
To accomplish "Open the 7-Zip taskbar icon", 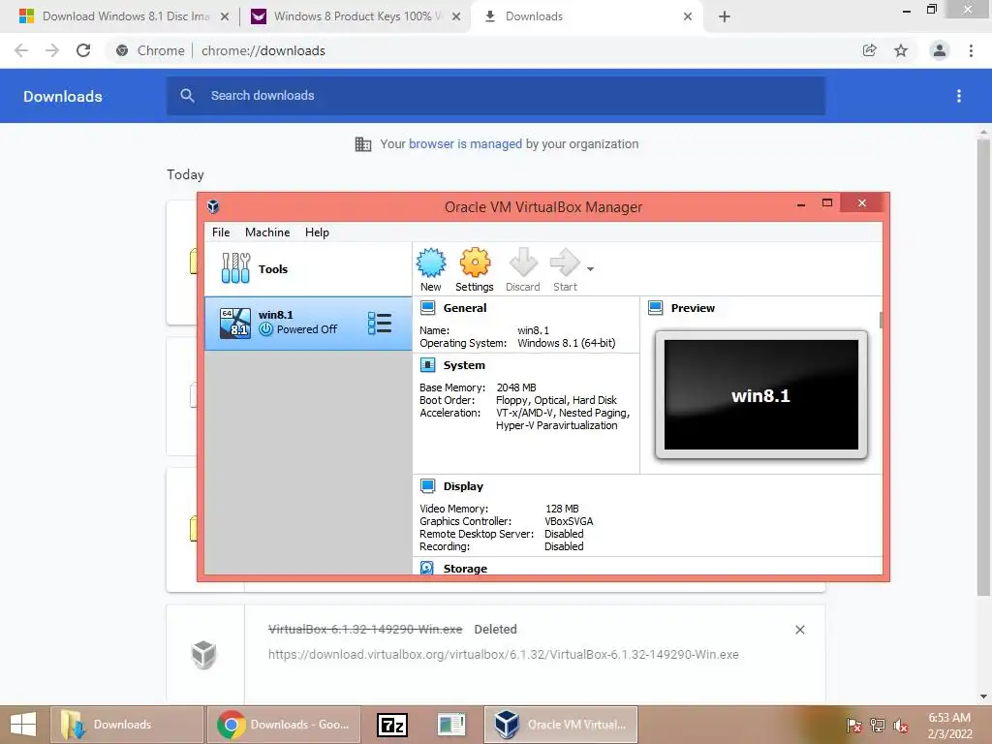I will coord(392,725).
